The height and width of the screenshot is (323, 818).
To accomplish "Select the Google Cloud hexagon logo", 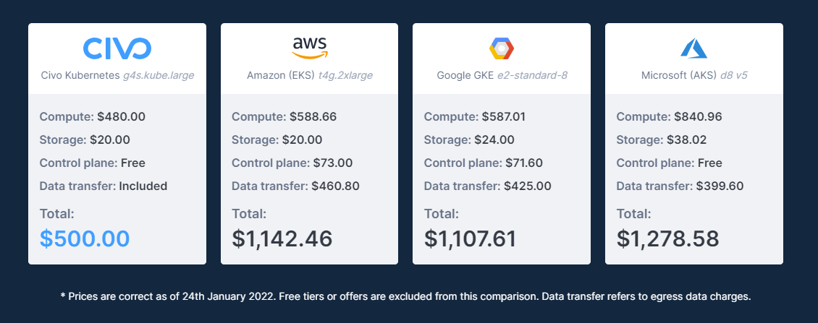I will [x=502, y=48].
